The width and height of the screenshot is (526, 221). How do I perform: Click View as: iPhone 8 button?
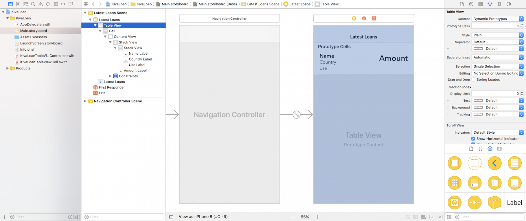pos(203,217)
